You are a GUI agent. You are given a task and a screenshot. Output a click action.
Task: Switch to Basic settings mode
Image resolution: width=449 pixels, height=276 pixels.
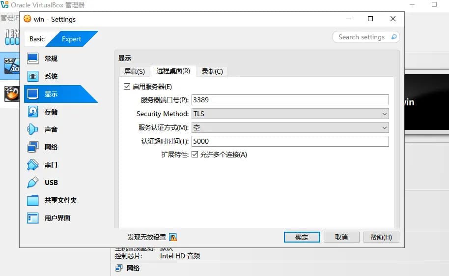[37, 39]
